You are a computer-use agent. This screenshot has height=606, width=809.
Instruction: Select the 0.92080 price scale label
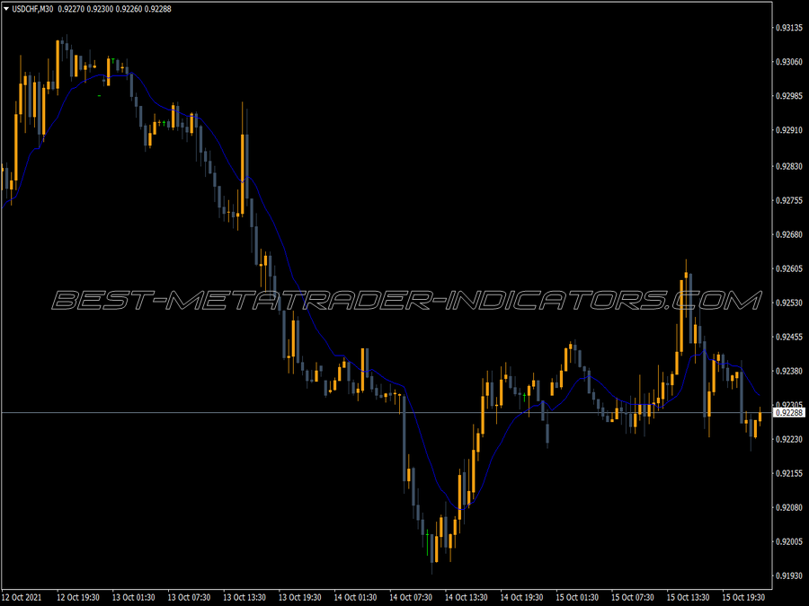point(789,507)
